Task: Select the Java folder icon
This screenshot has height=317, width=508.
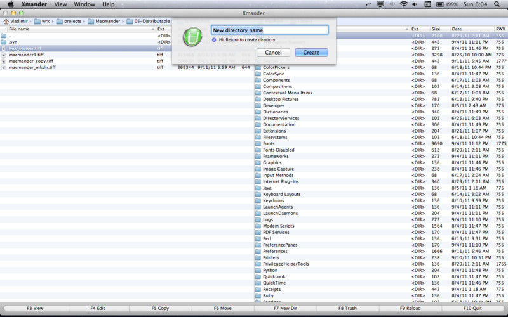Action: (258, 188)
